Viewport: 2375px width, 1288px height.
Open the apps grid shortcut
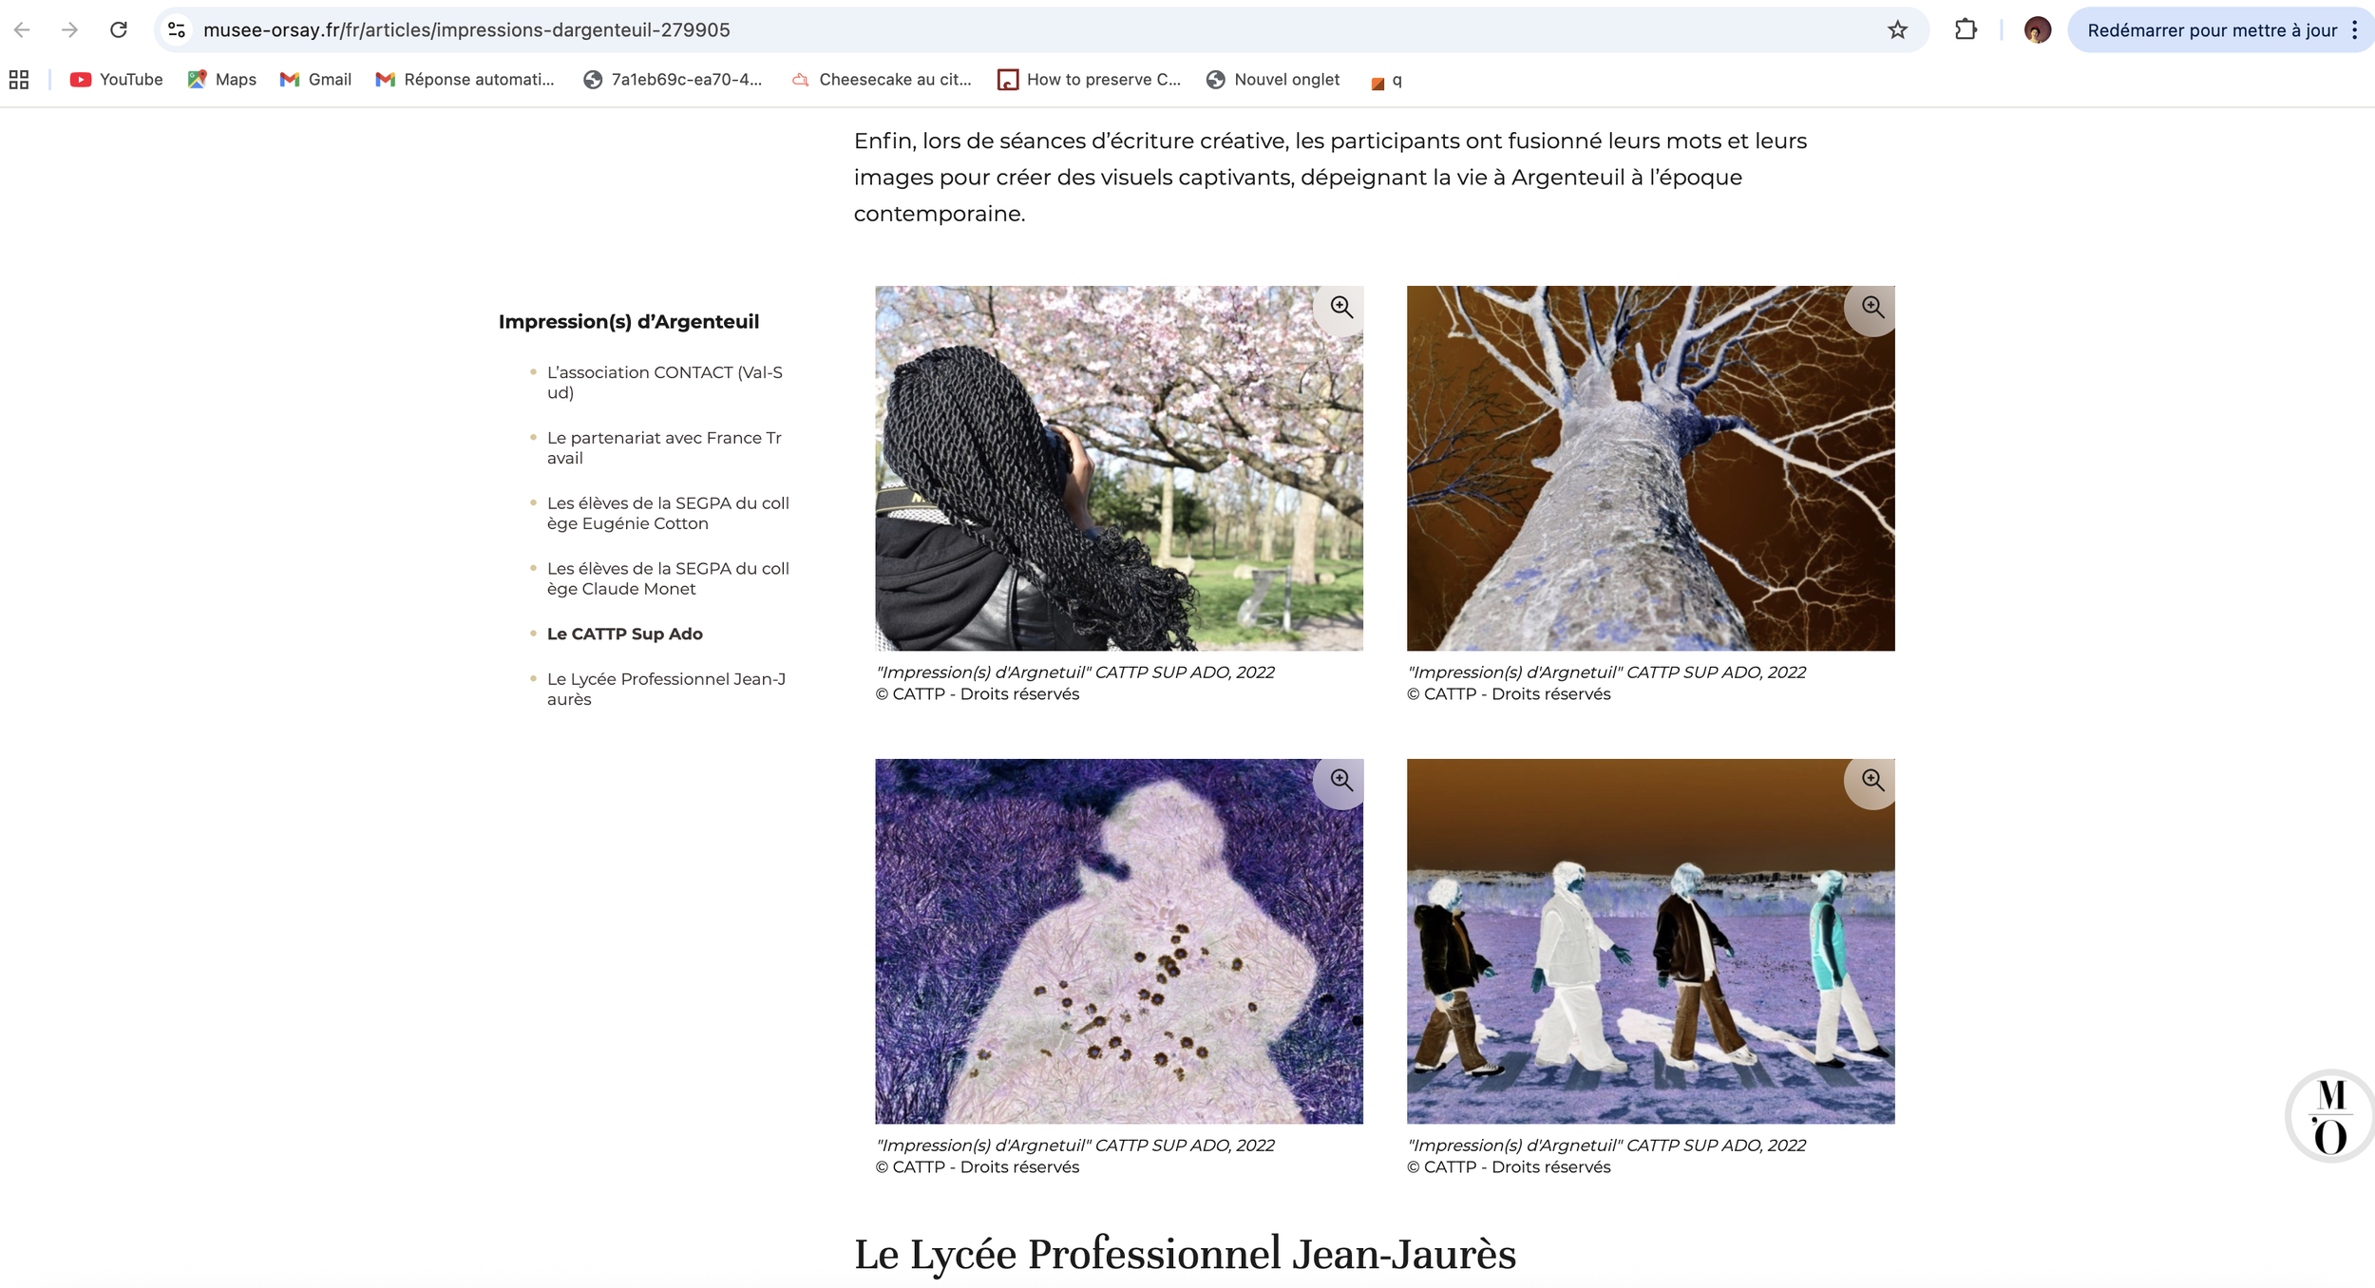point(19,80)
